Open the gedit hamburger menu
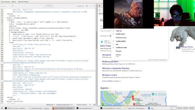Viewport: 195px width, 110px height. pos(87,6)
